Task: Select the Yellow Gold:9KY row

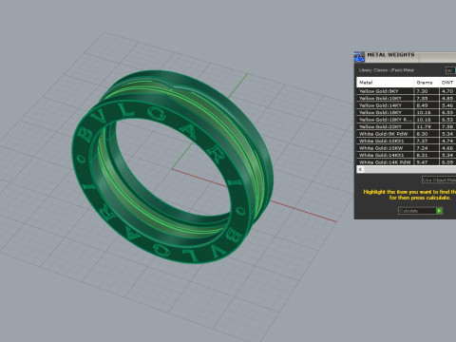Action: pyautogui.click(x=407, y=91)
